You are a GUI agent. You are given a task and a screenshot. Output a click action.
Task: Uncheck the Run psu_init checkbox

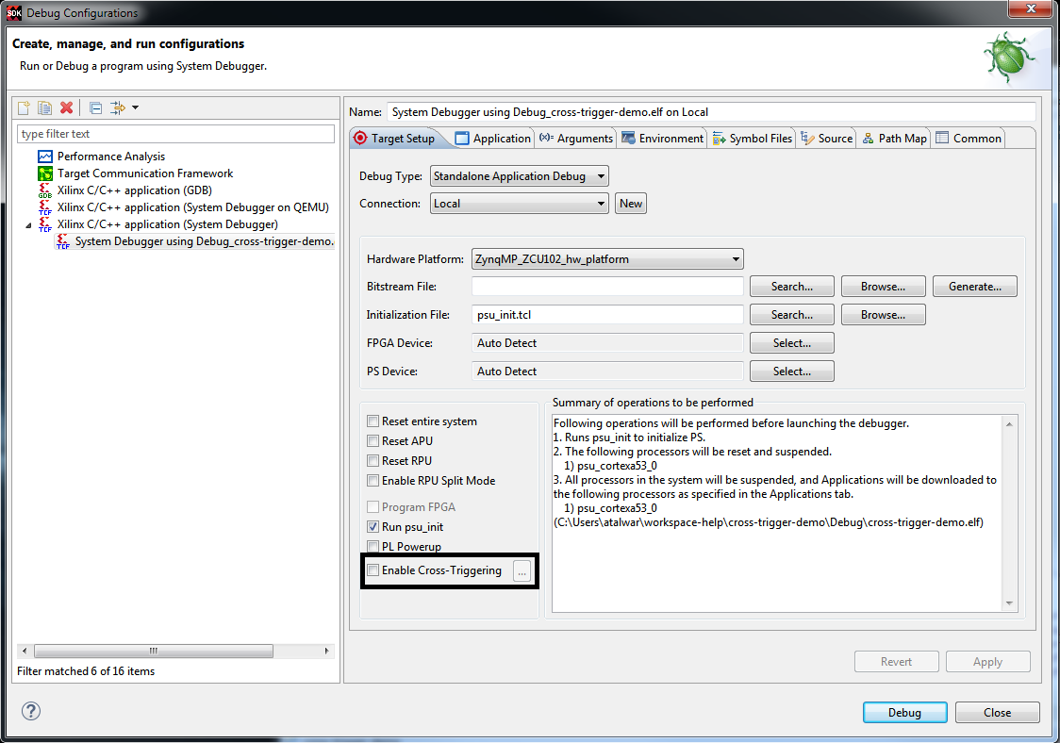tap(373, 527)
